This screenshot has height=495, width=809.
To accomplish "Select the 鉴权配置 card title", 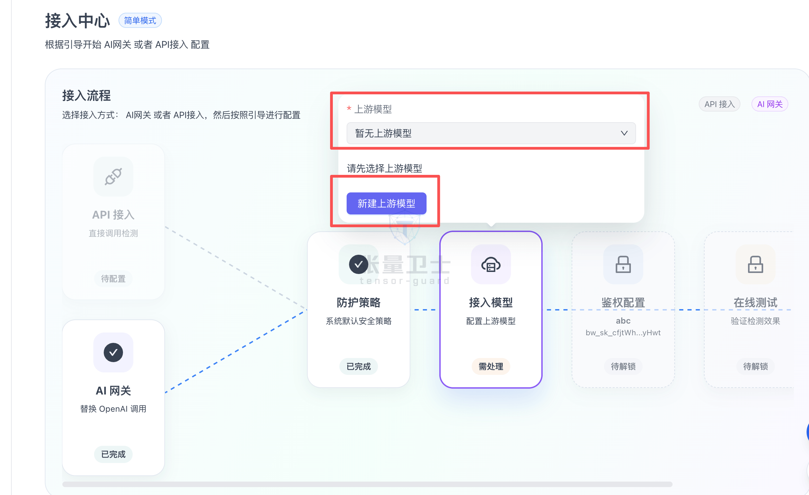I will point(623,303).
